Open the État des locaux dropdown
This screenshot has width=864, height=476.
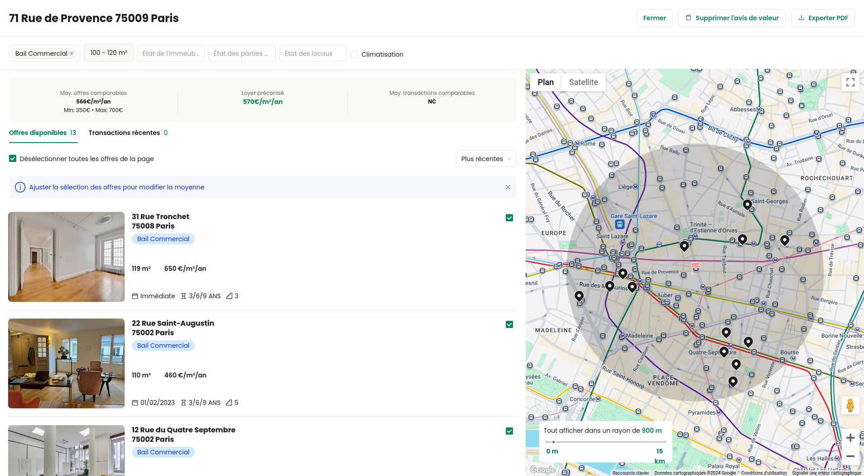[x=313, y=54]
